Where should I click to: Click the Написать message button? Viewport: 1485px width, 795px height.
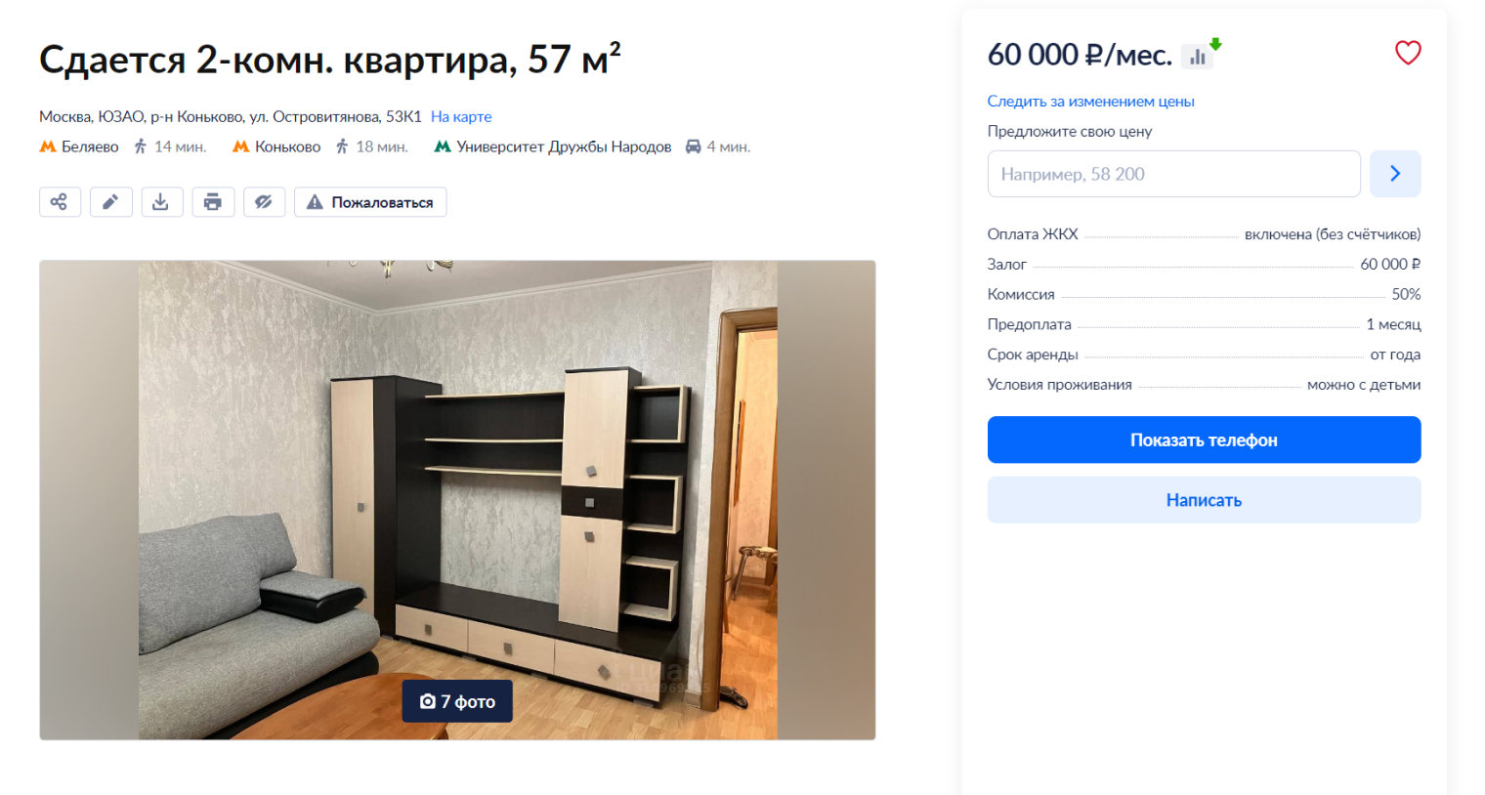click(1204, 500)
